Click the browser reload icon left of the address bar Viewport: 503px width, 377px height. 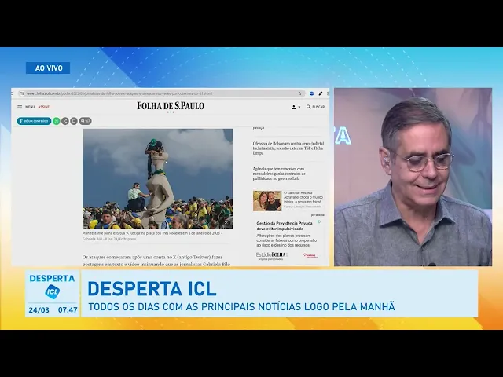pyautogui.click(x=13, y=93)
